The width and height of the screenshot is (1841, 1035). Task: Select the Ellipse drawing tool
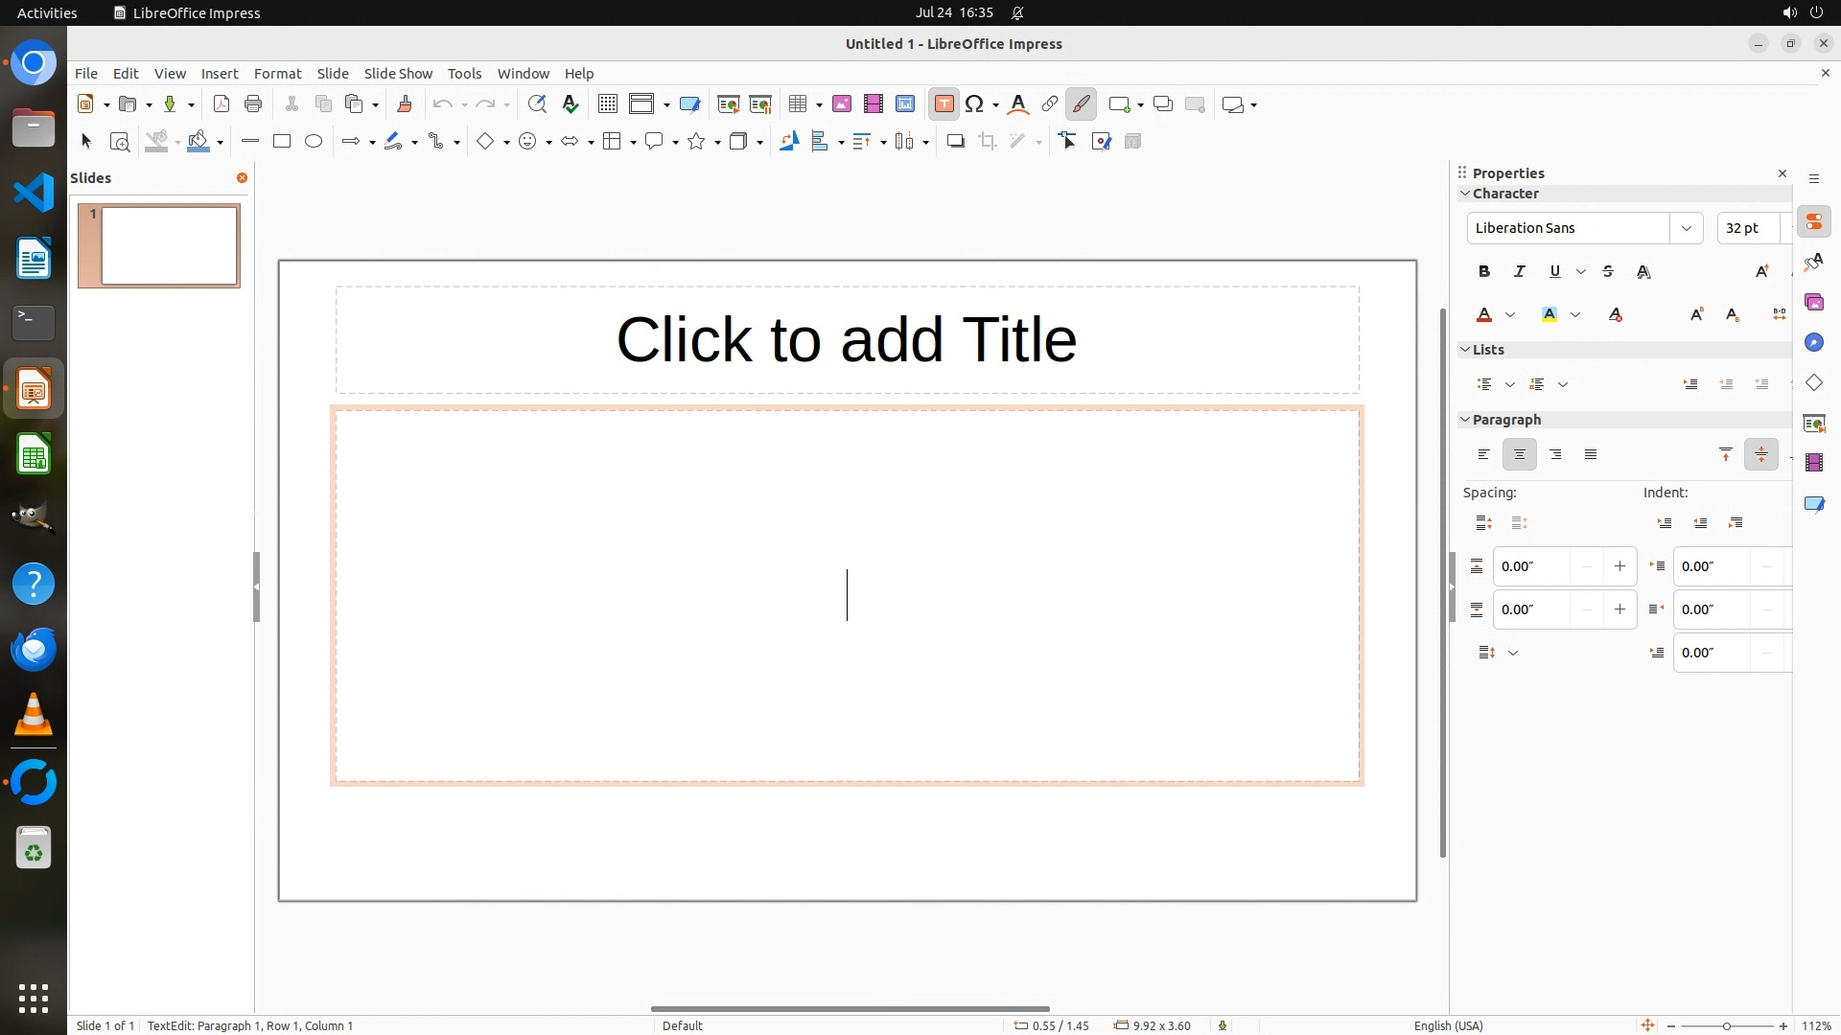314,142
